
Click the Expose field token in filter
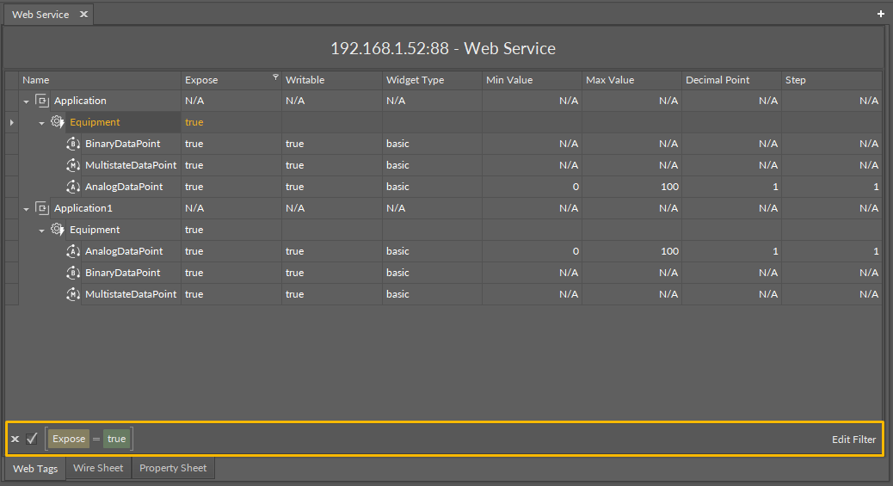point(69,439)
